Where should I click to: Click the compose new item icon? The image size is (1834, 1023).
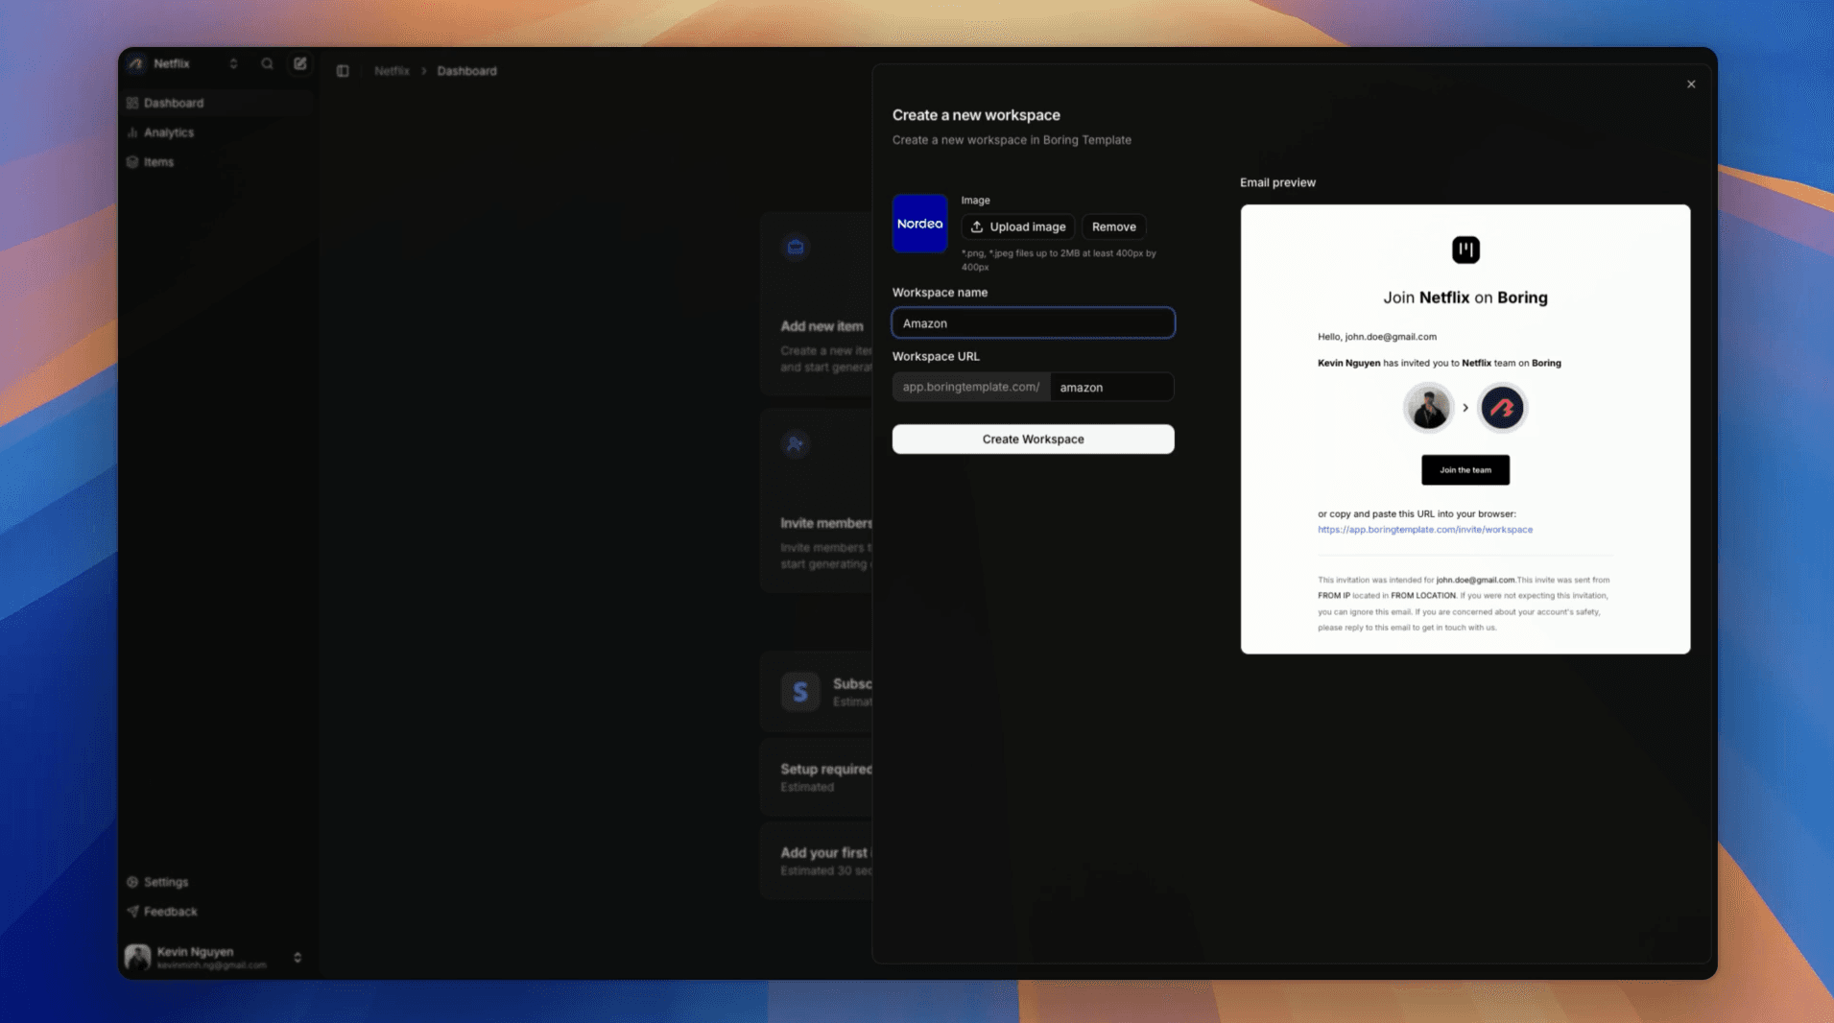click(300, 63)
